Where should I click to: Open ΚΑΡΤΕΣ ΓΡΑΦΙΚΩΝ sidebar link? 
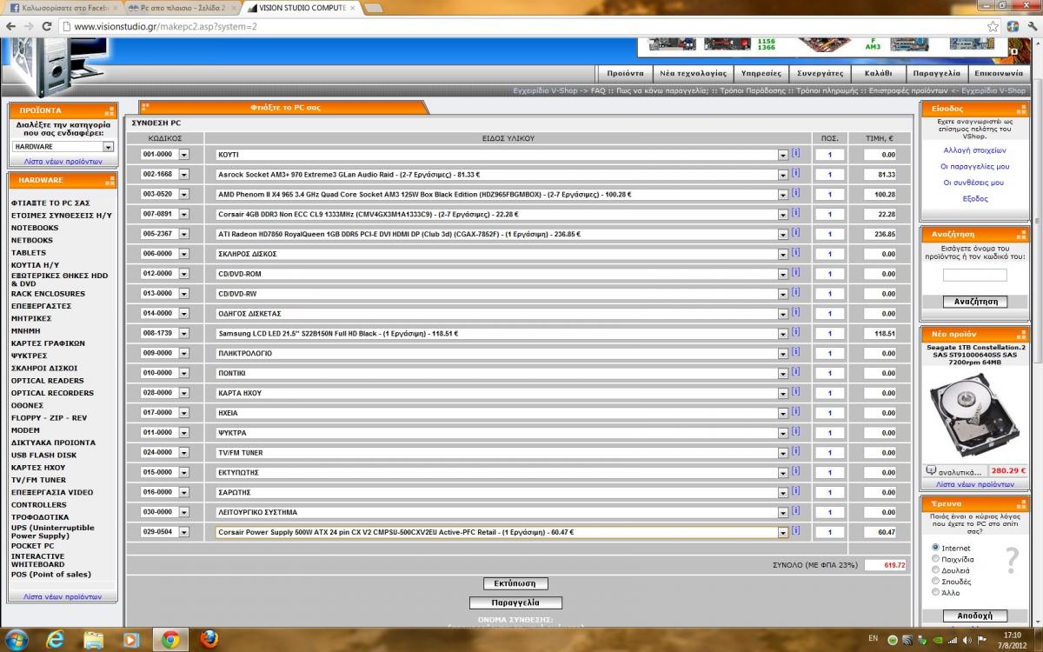tap(48, 343)
